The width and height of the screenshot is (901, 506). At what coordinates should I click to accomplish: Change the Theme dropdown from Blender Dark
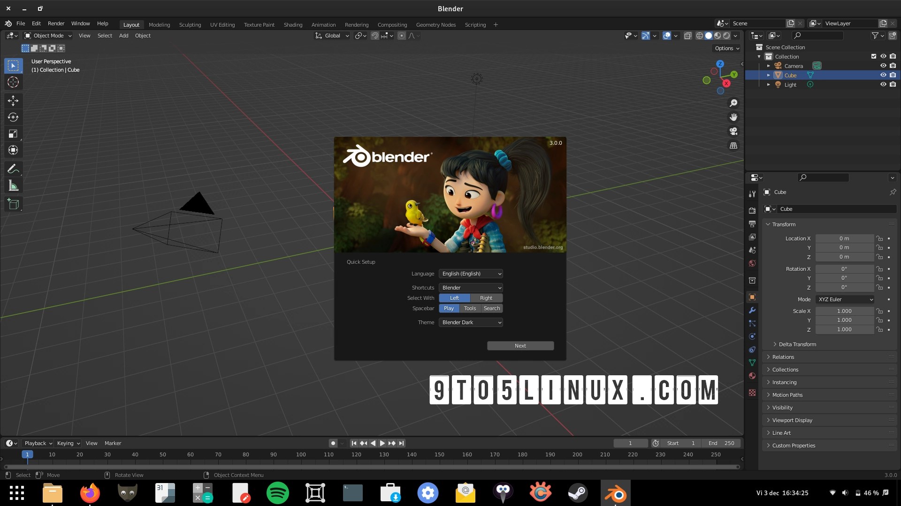coord(470,322)
